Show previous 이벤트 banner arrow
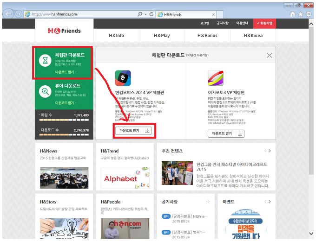 coord(265,202)
